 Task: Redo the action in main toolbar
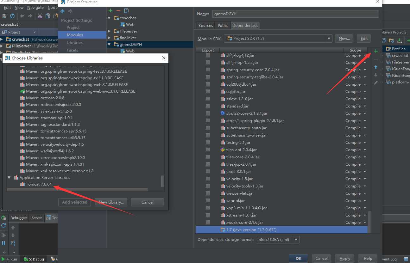click(x=30, y=16)
